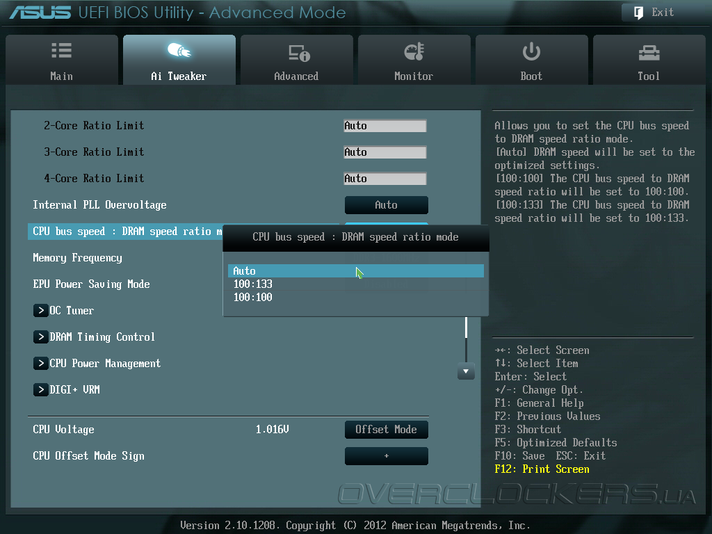This screenshot has height=534, width=712.
Task: Click the Ai Tweaker rocket icon
Action: click(179, 50)
